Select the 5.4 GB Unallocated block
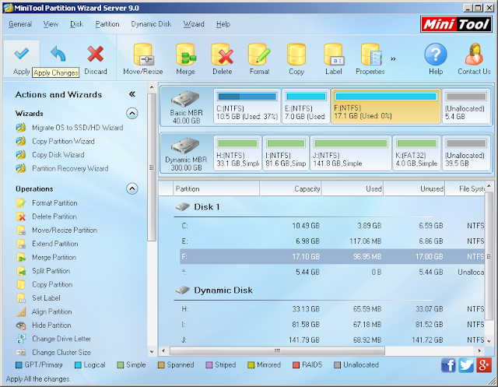Viewport: 498px width, 387px height. click(465, 107)
